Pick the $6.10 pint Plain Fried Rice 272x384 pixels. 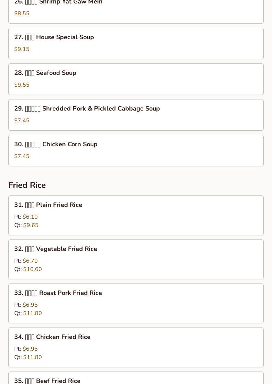tap(30, 217)
